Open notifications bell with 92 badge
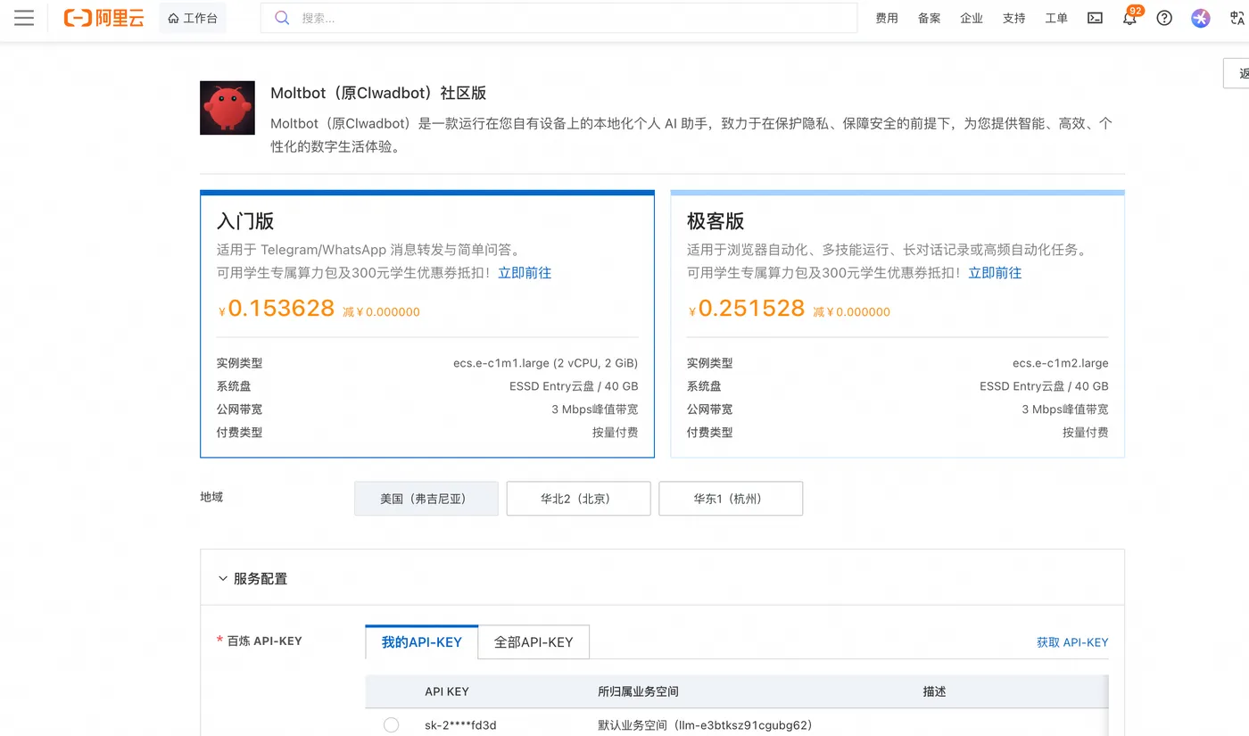1249x736 pixels. pyautogui.click(x=1130, y=17)
